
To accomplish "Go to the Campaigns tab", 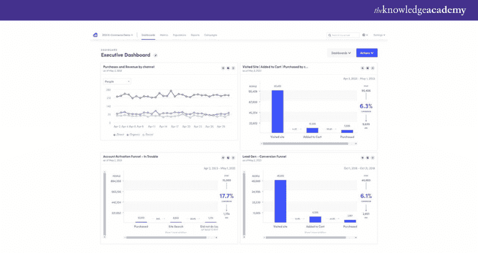I will 211,35.
